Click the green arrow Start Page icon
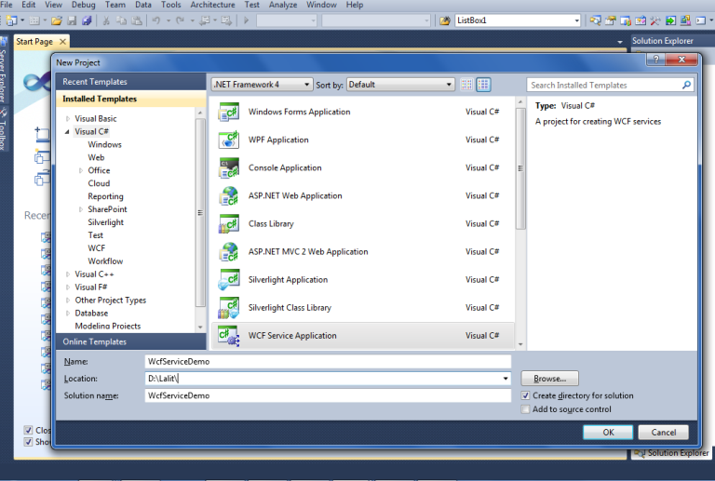 tap(670, 20)
